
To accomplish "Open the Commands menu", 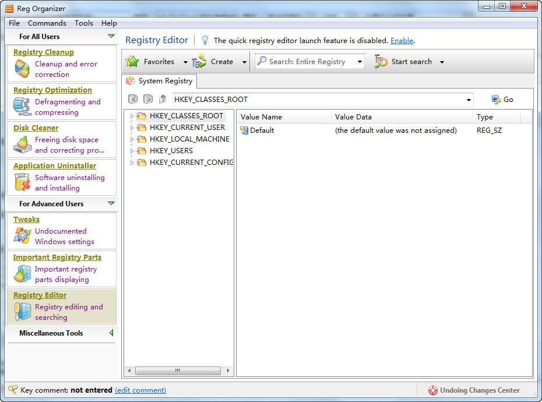I will [x=47, y=23].
